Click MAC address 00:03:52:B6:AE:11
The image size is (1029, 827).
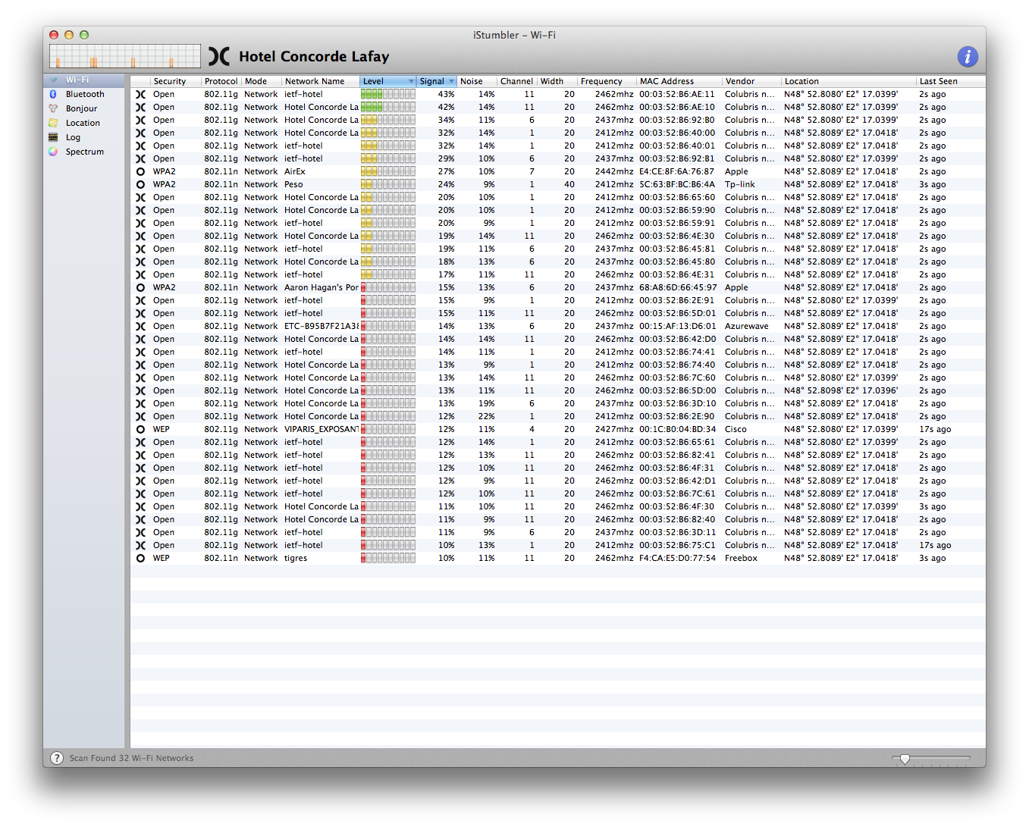click(676, 94)
